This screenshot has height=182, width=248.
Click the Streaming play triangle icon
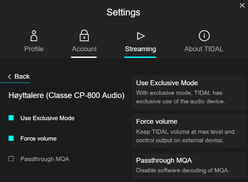pyautogui.click(x=141, y=36)
